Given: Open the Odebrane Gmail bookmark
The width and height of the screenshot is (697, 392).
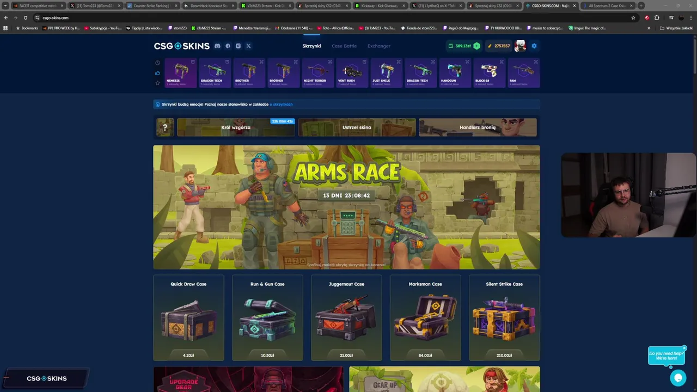Looking at the screenshot, I should (x=294, y=28).
